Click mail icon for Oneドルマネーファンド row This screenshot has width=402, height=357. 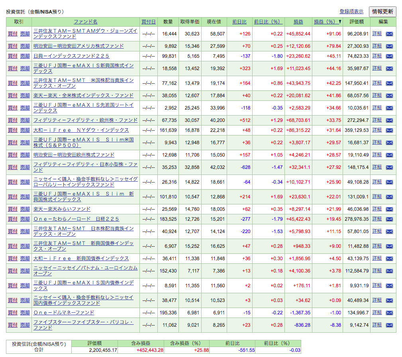(x=389, y=313)
